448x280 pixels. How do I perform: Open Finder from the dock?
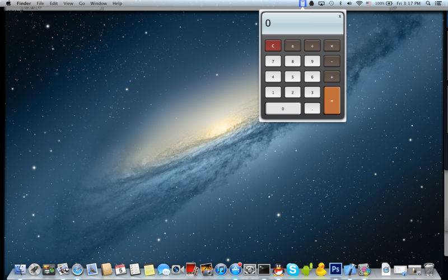[21, 269]
